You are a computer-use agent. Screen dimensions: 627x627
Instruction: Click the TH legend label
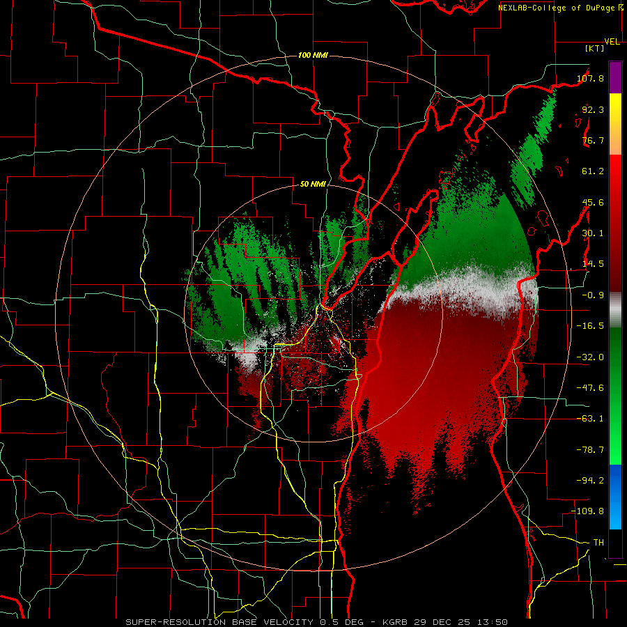pyautogui.click(x=598, y=543)
